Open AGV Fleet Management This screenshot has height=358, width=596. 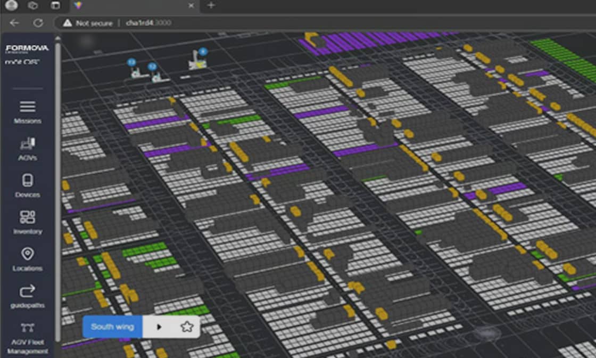click(27, 338)
